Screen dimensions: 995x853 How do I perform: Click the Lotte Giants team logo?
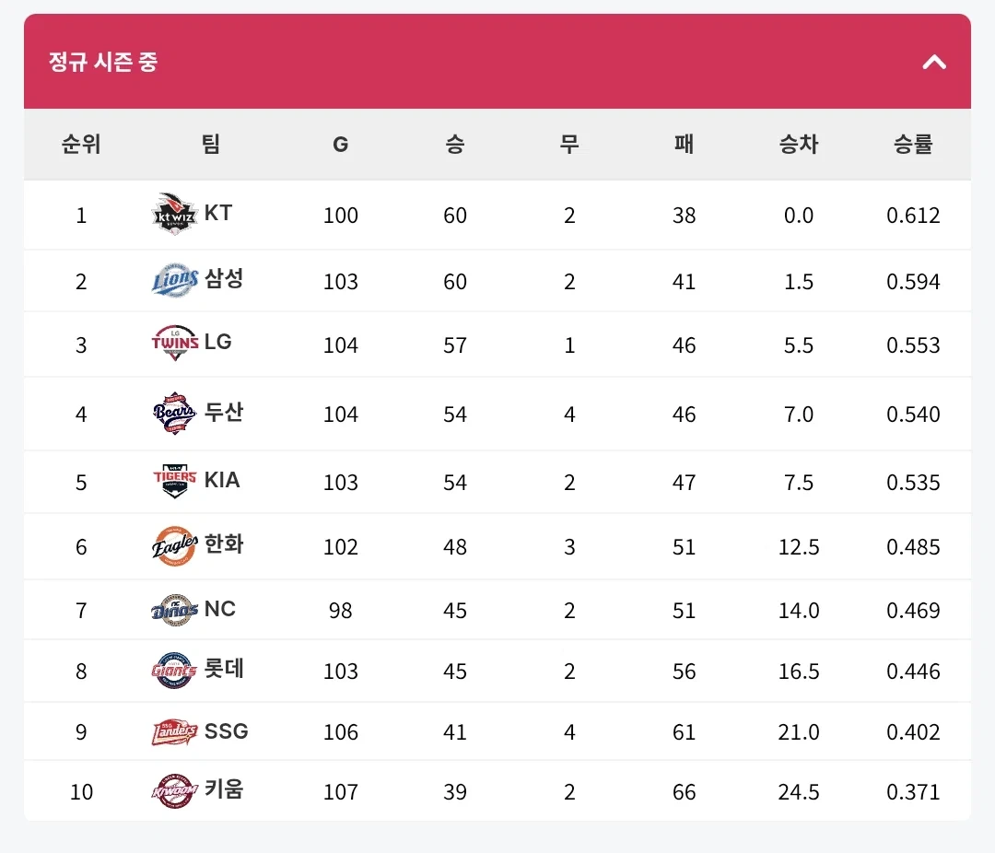(174, 671)
